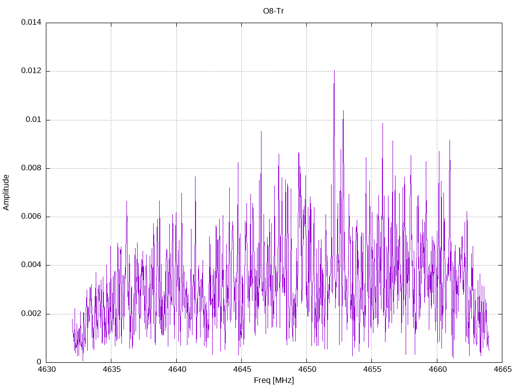The height and width of the screenshot is (387, 516).
Task: Click the second-highest peak near 4653 MHz
Action: [343, 112]
